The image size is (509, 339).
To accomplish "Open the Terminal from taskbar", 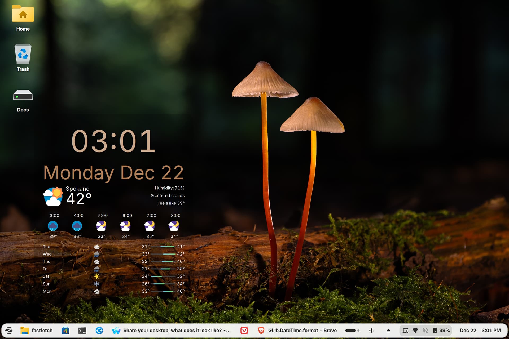I will point(82,330).
